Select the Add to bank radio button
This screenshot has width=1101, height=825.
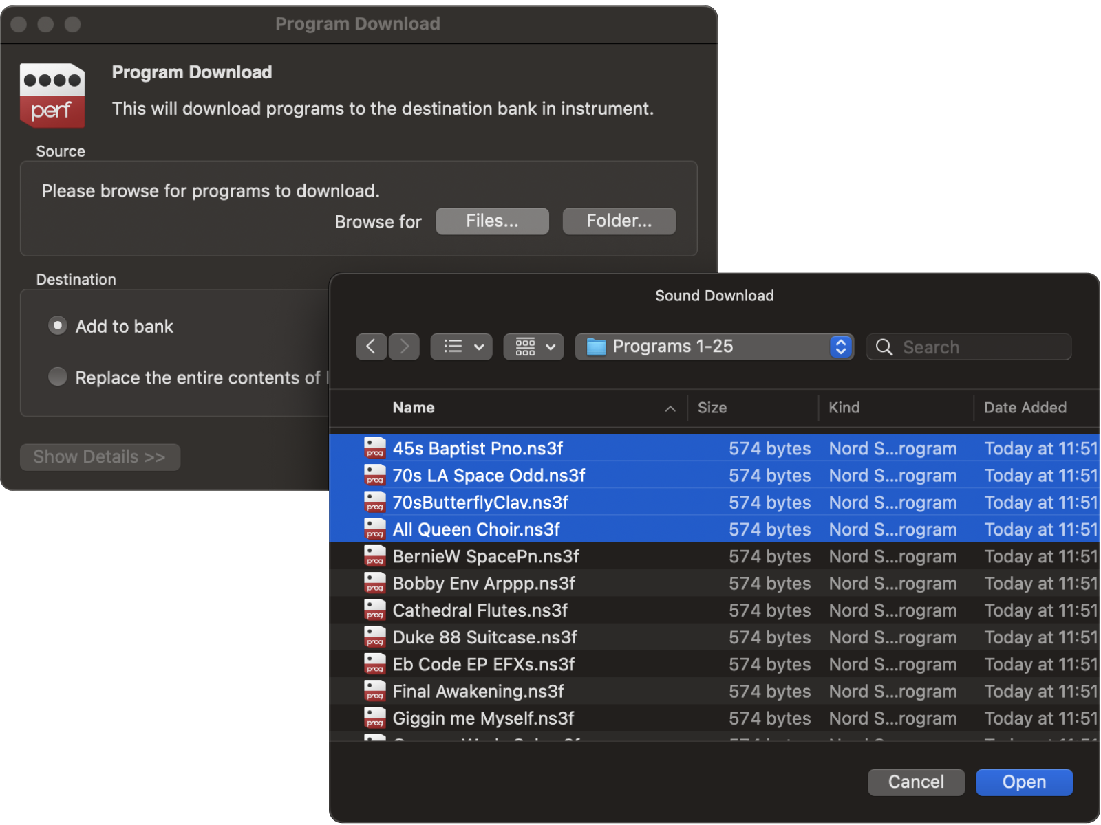coord(58,325)
